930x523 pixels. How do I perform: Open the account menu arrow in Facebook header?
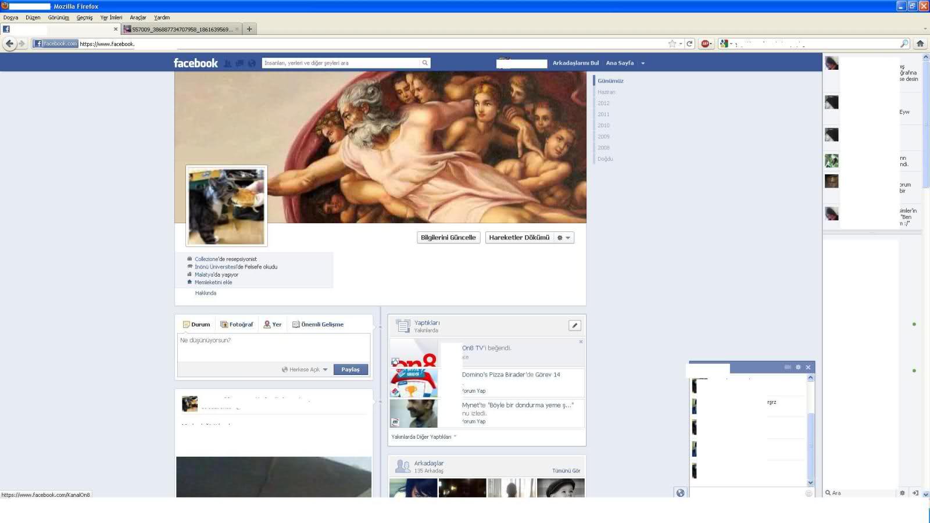[x=643, y=63]
